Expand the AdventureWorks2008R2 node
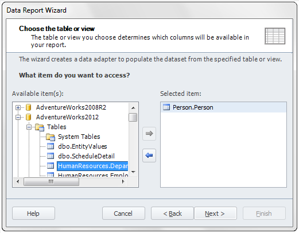Image resolution: width=299 pixels, height=233 pixels. 18,107
